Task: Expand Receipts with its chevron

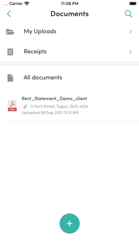Action: [130, 52]
